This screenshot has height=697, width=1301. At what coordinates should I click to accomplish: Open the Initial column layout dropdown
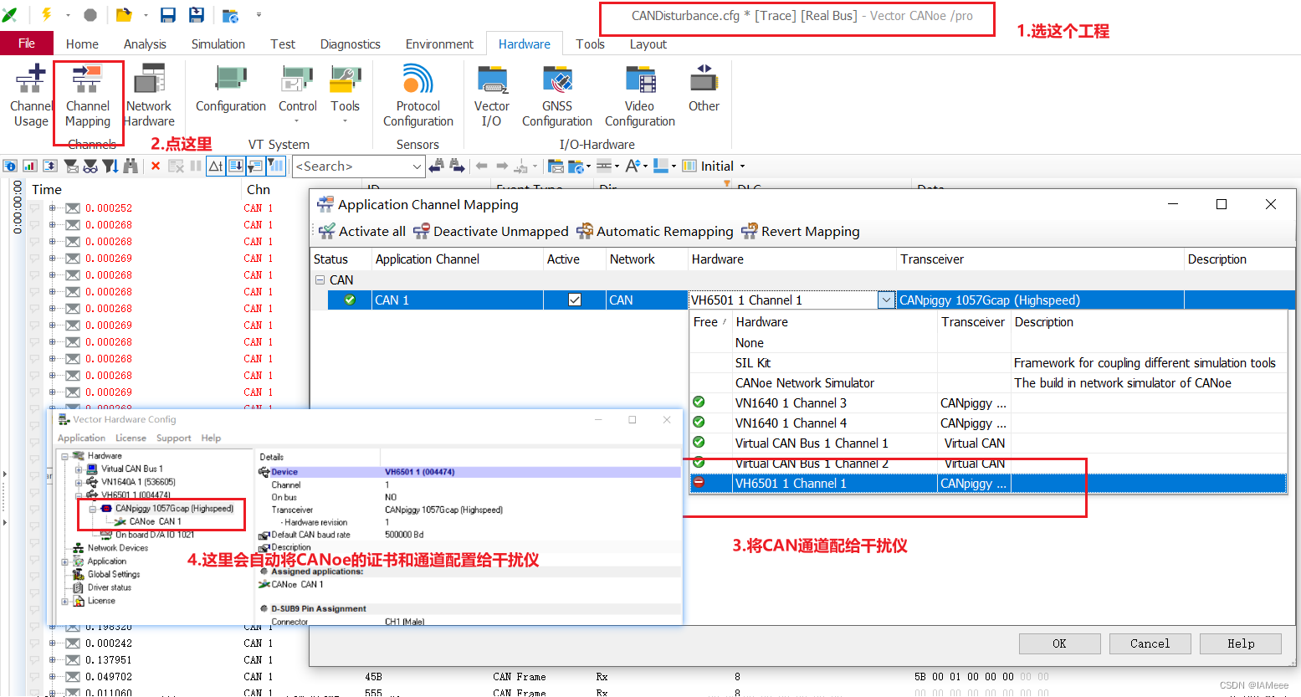tap(742, 166)
